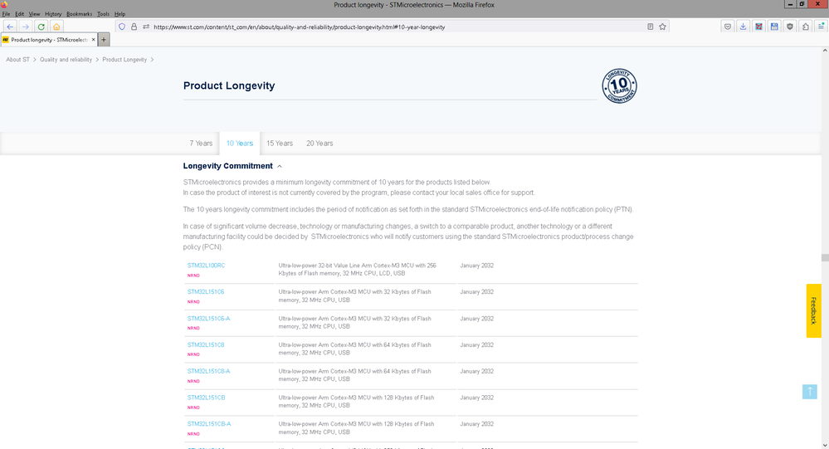Collapse the Longevity Commitment section

click(279, 166)
